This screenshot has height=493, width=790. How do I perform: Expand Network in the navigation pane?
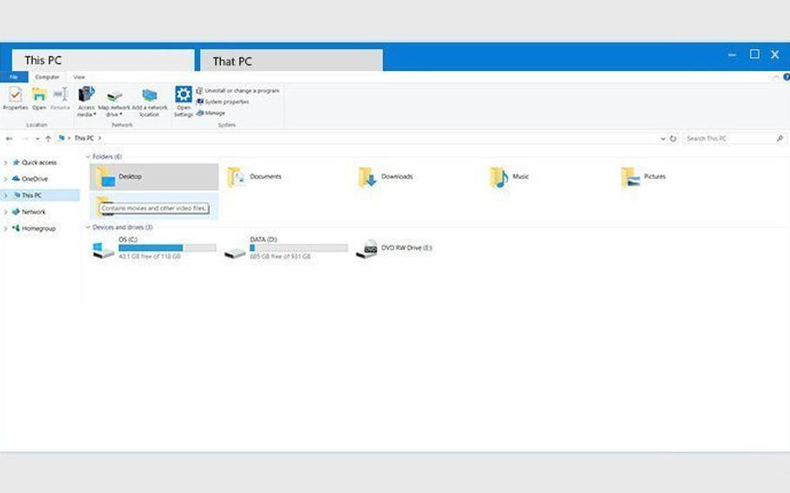point(5,212)
